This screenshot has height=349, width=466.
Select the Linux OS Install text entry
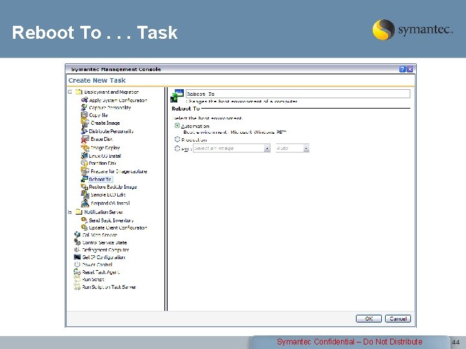click(x=105, y=156)
